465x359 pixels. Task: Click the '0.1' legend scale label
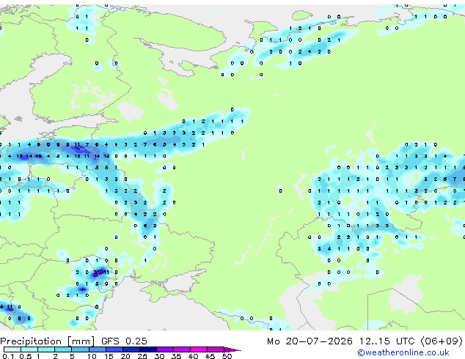coord(9,356)
